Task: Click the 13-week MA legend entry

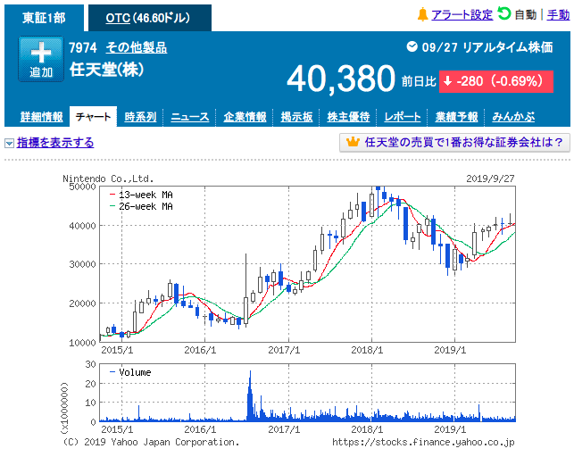Action: pos(141,195)
